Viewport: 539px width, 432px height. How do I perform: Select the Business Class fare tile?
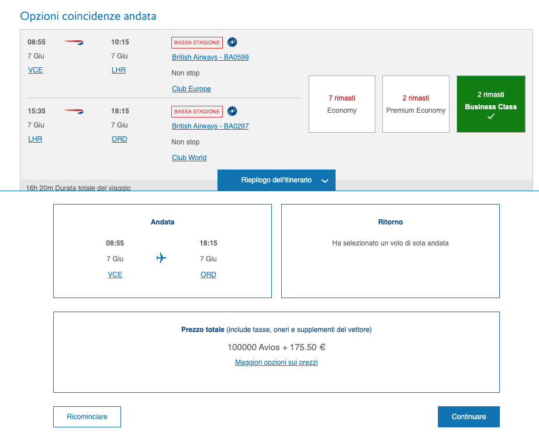(x=491, y=104)
